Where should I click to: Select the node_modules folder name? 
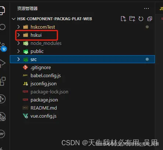pos(46,43)
